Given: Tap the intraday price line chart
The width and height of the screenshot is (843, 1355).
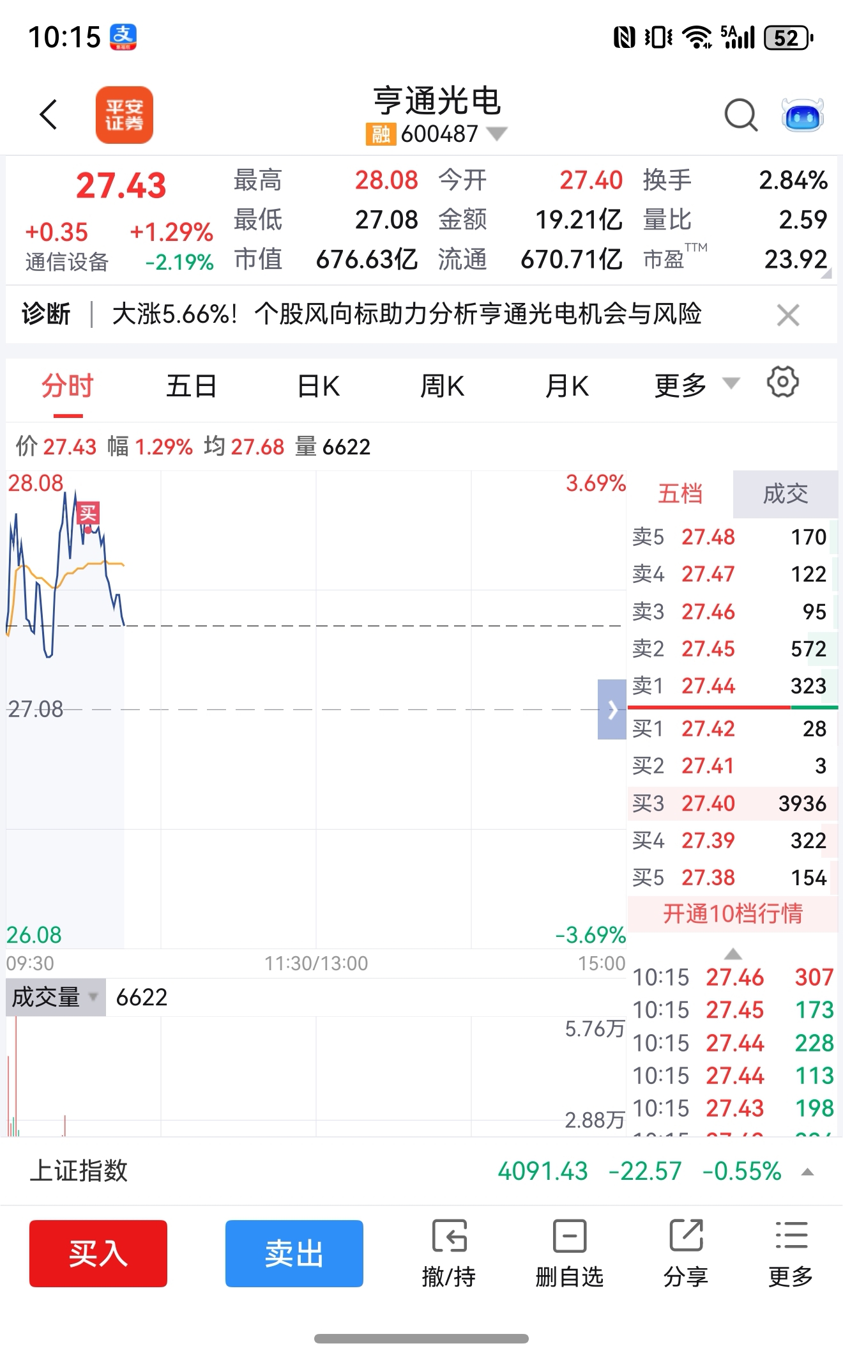Looking at the screenshot, I should tap(316, 709).
